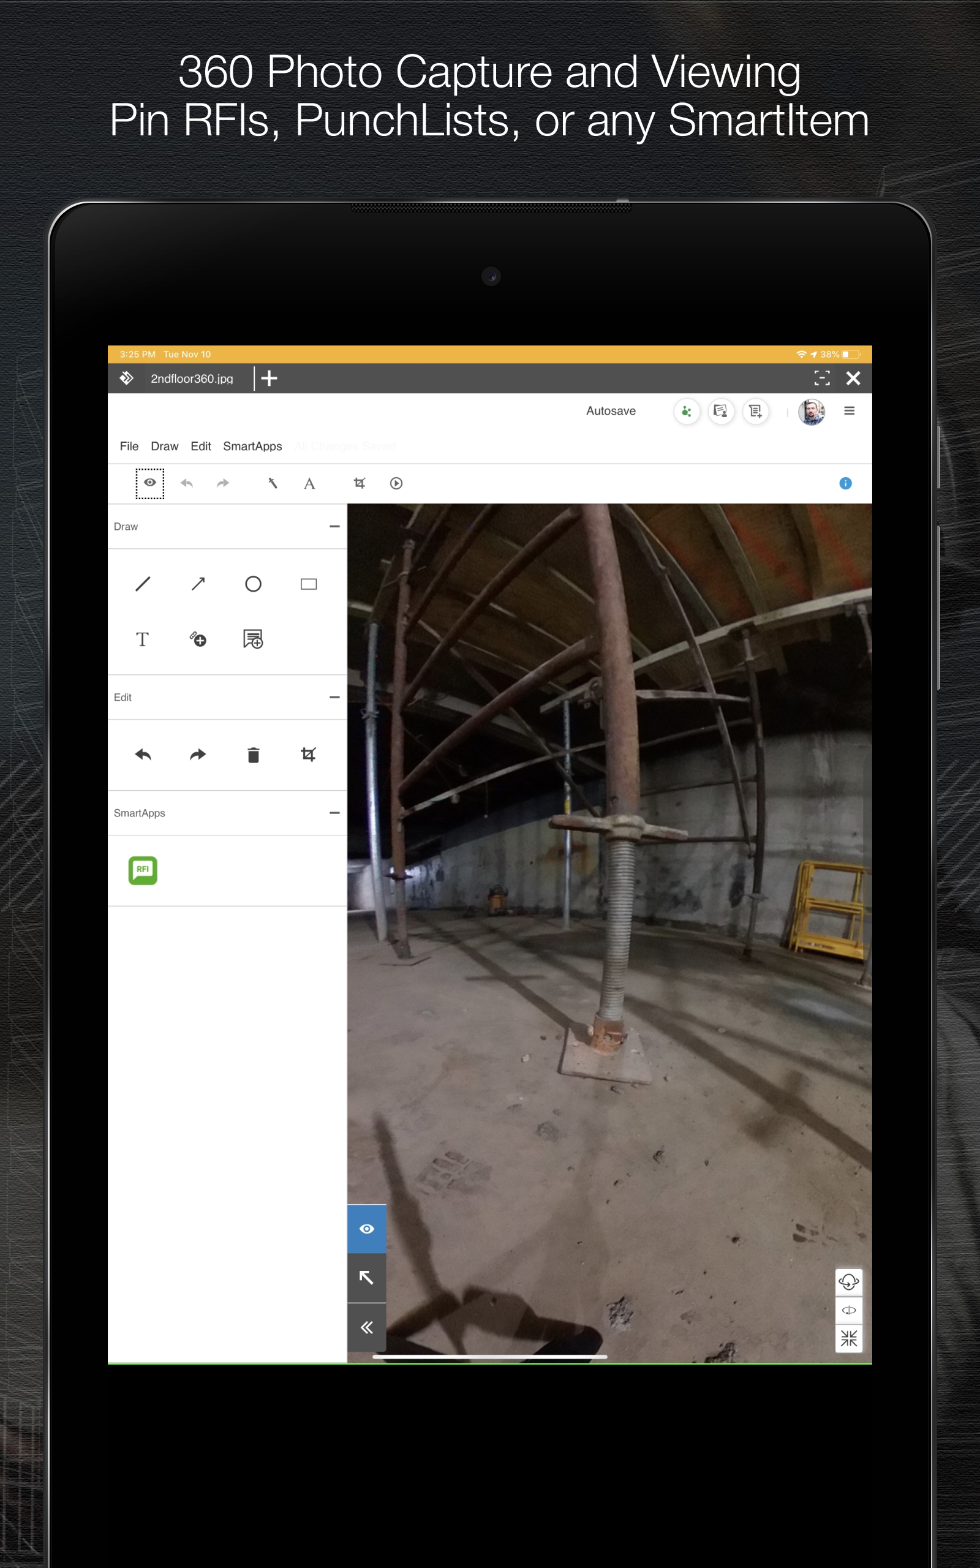This screenshot has height=1568, width=980.
Task: Click the crop icon in the top toolbar
Action: [360, 483]
